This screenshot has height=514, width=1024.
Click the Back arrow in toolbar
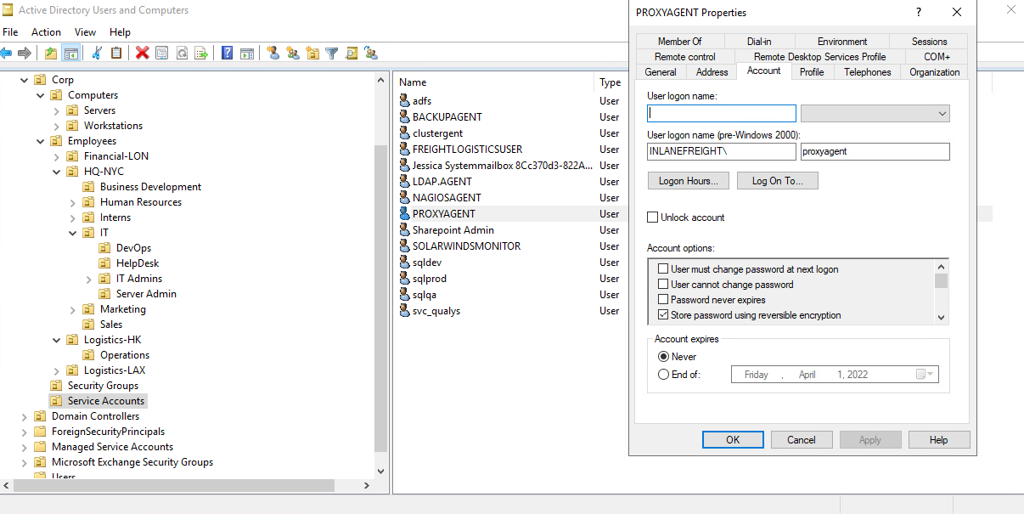(7, 53)
